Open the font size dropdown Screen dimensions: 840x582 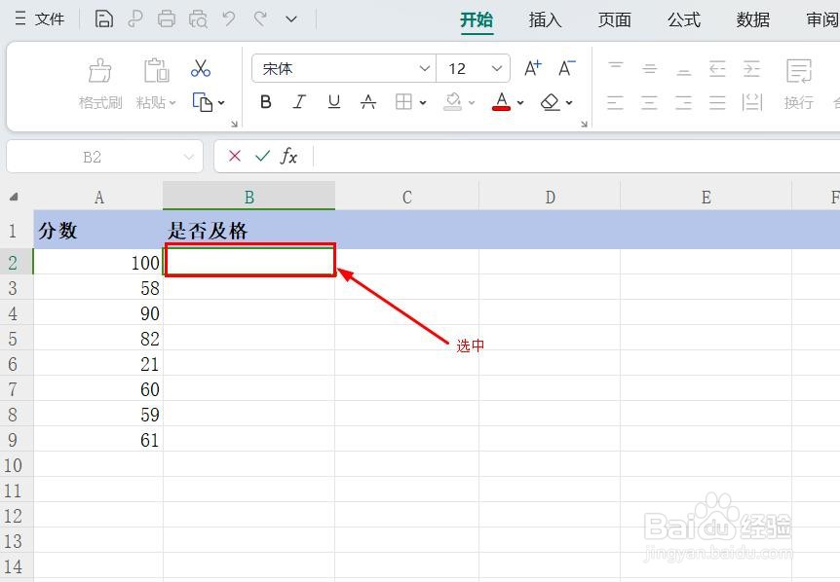click(497, 68)
